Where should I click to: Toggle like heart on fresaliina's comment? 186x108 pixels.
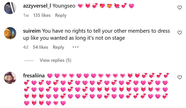point(180,77)
